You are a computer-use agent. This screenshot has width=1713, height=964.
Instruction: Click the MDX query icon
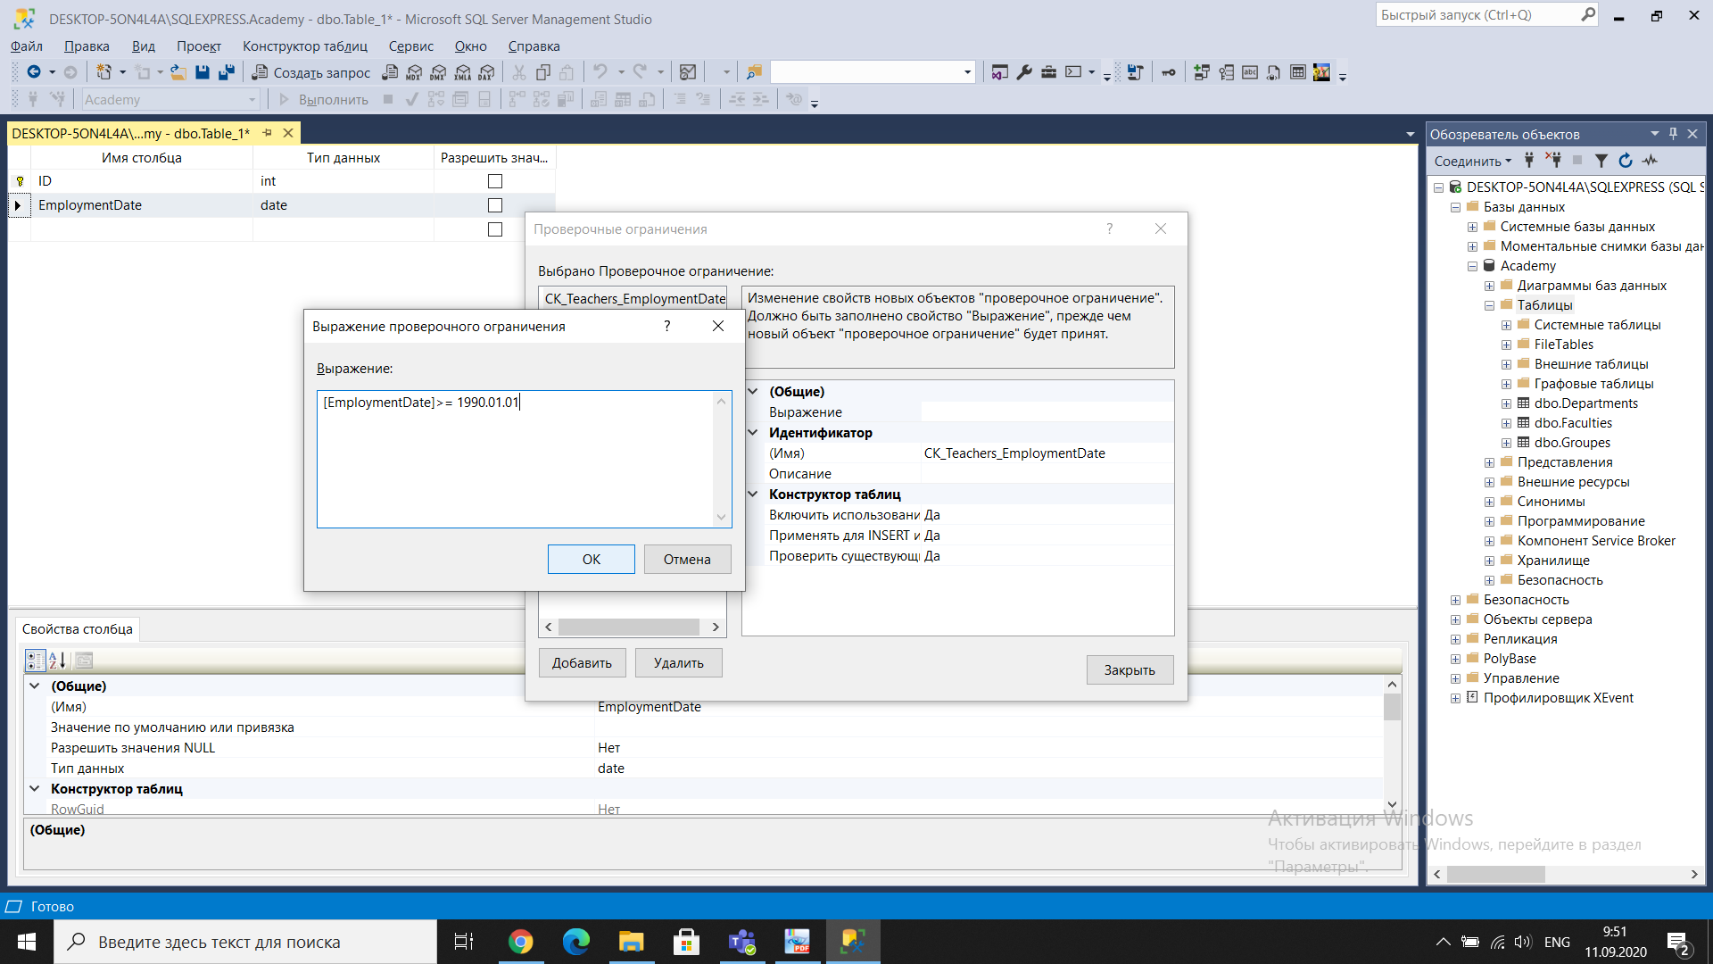[x=414, y=72]
